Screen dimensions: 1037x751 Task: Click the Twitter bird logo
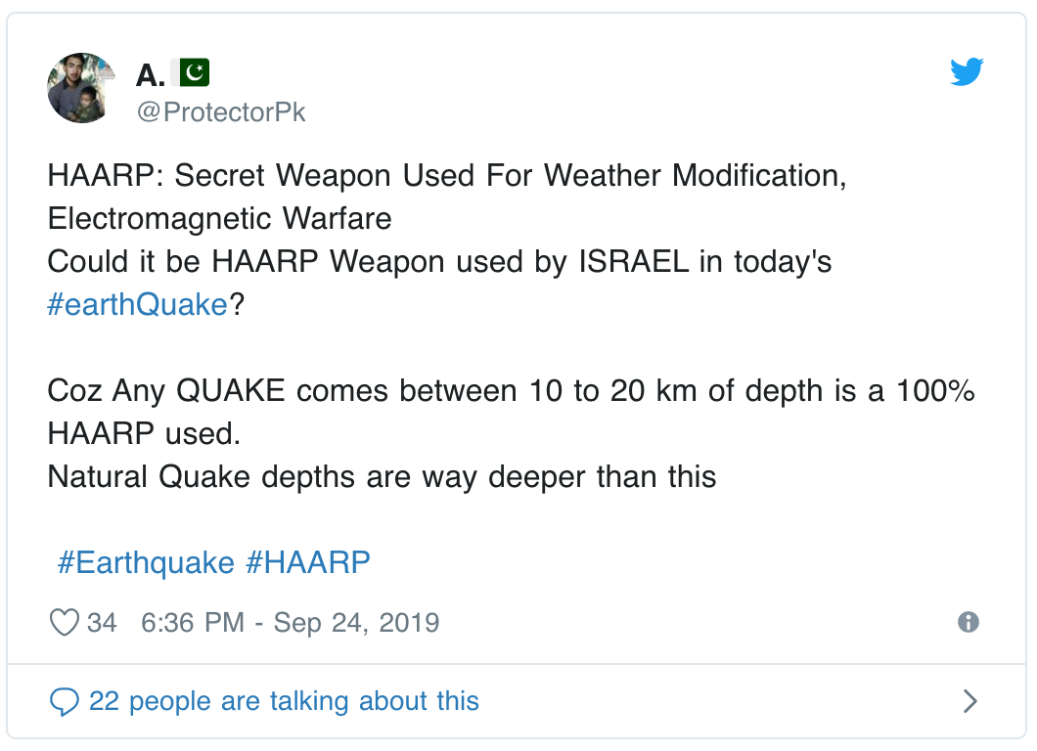967,72
